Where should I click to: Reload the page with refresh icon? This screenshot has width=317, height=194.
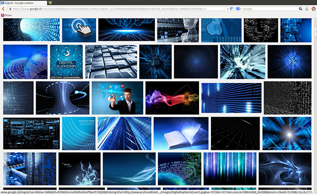click(231, 9)
